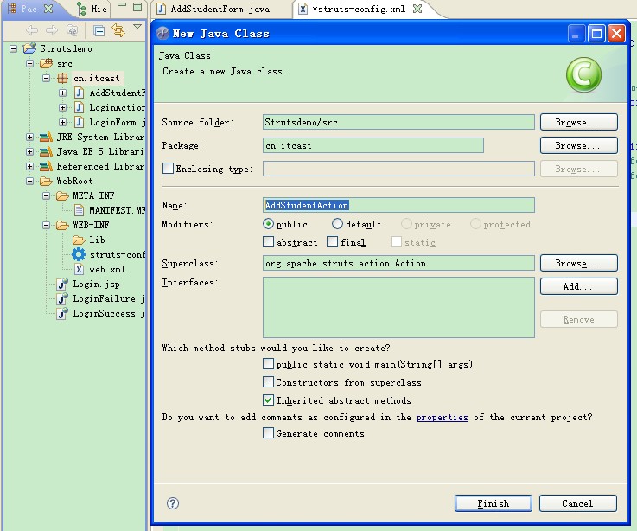
Task: Click the web.xml file icon
Action: pyautogui.click(x=80, y=269)
